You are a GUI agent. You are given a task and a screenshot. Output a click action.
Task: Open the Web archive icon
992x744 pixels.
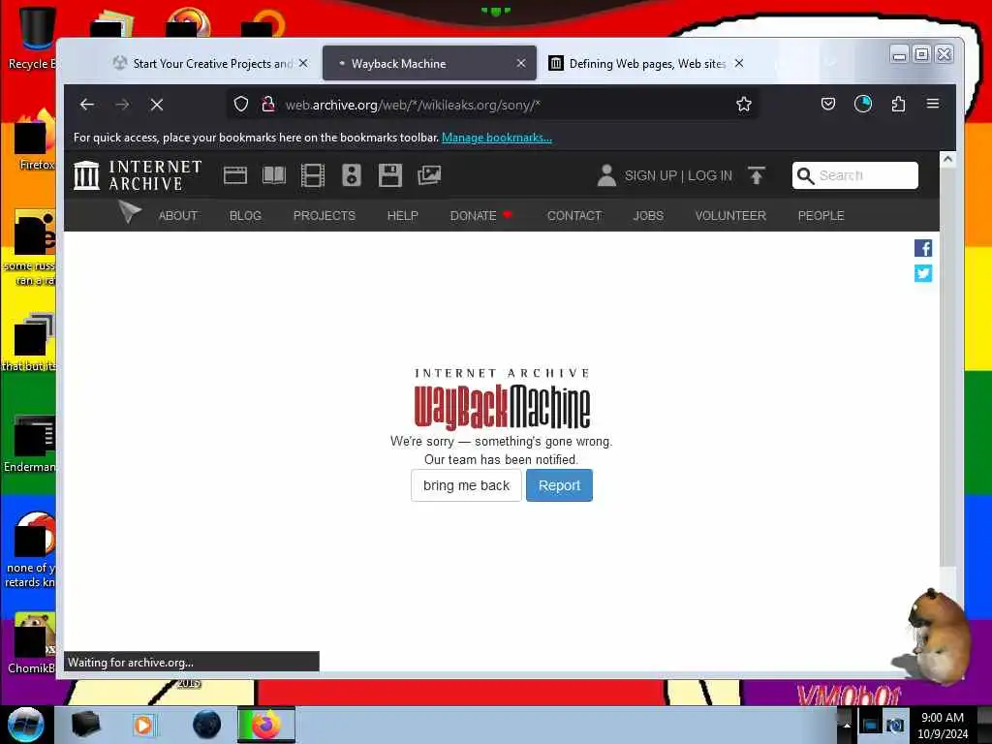235,175
